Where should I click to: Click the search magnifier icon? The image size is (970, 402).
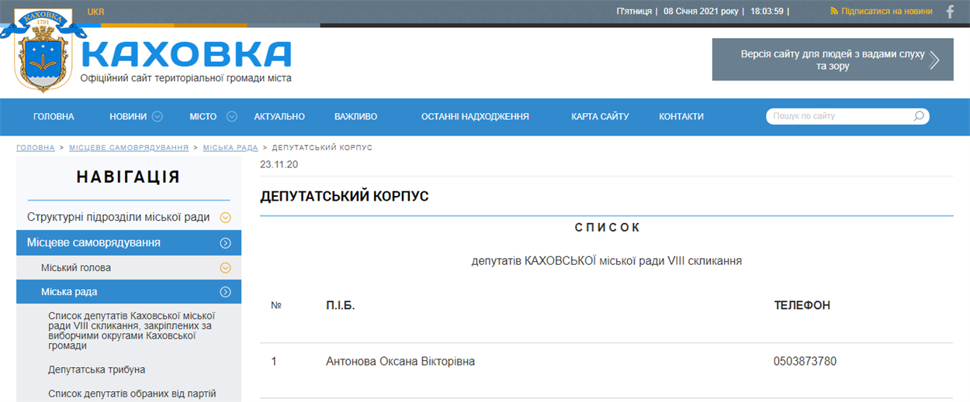pyautogui.click(x=919, y=116)
